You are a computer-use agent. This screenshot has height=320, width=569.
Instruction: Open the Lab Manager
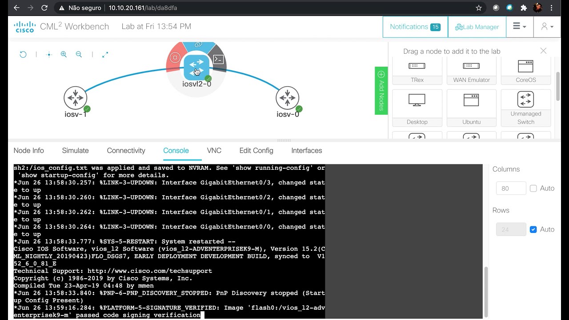(477, 27)
